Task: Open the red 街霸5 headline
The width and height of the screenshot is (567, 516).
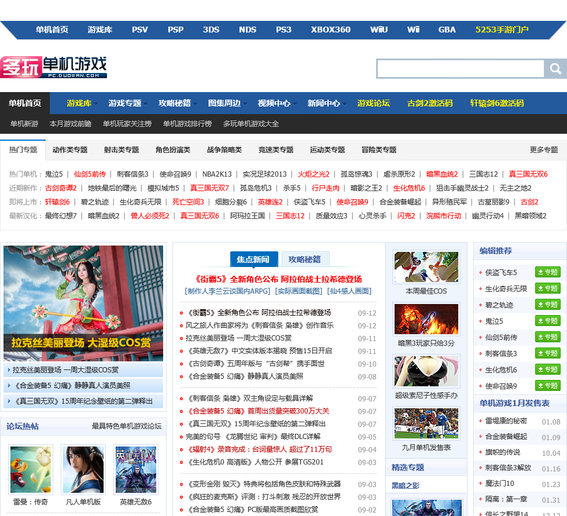Action: click(278, 279)
